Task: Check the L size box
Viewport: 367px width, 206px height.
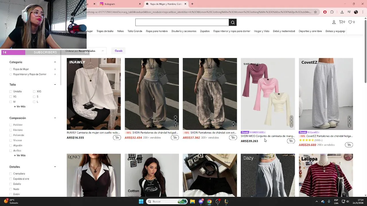Action: tap(34, 102)
